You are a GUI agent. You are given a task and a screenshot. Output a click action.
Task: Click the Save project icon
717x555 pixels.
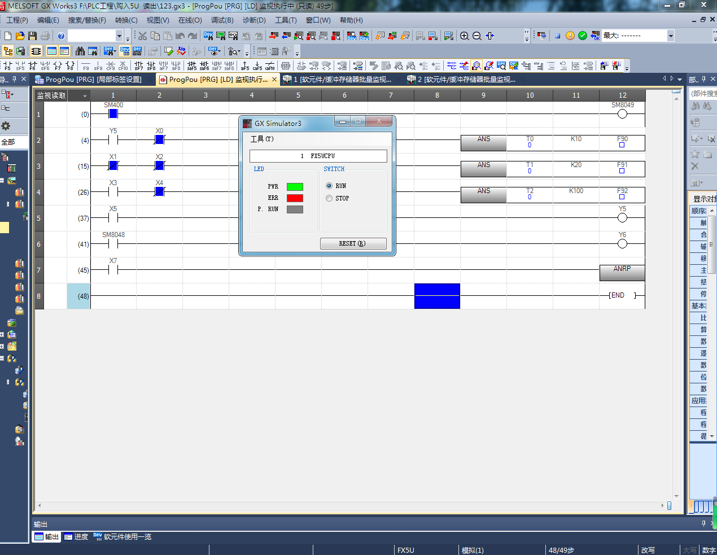pos(32,36)
